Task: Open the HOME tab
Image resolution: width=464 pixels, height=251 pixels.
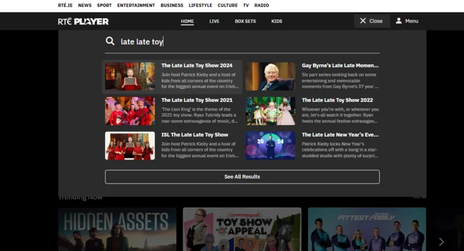Action: click(187, 21)
